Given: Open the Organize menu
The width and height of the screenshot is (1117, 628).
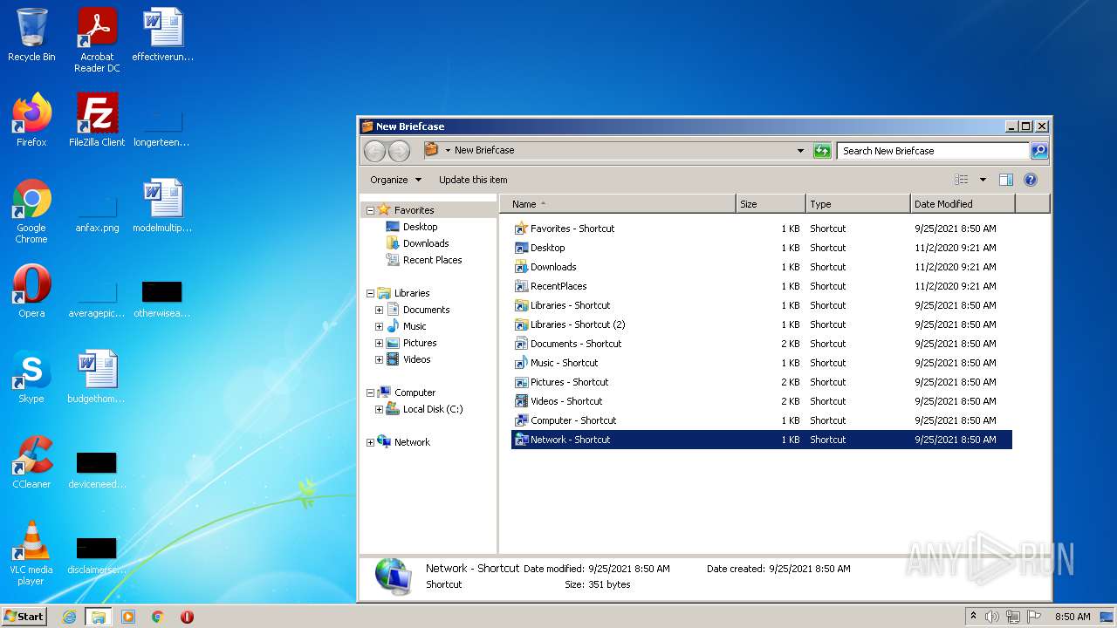Looking at the screenshot, I should tap(395, 180).
